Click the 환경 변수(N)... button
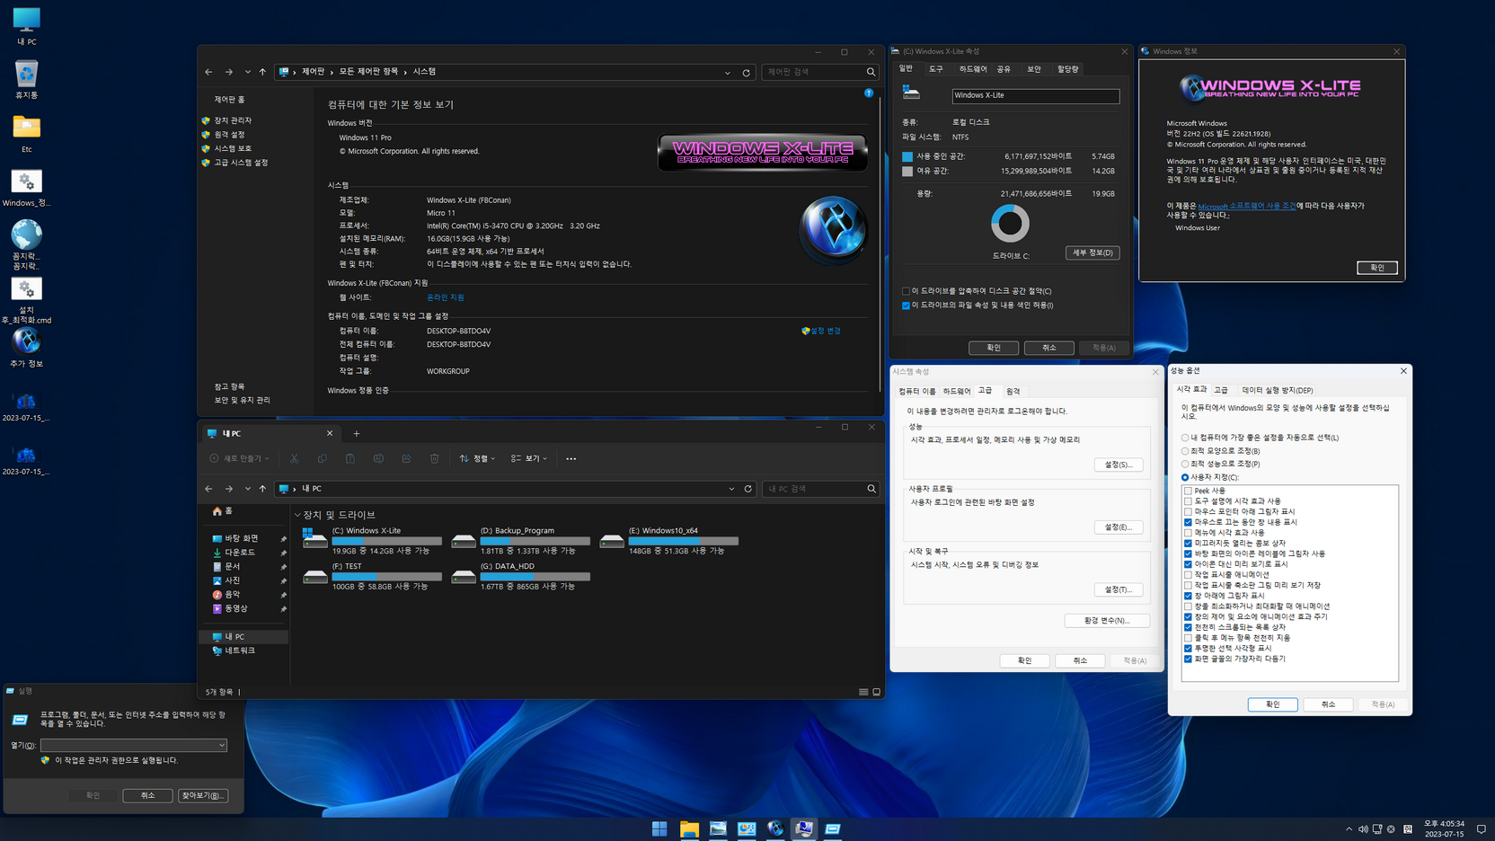This screenshot has height=841, width=1495. tap(1107, 621)
